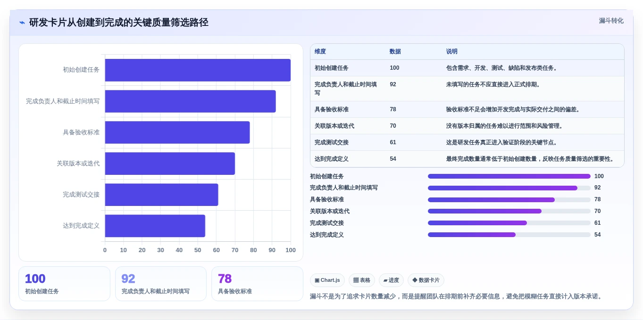Click the 完成测试交接 progress bar at 61

509,223
